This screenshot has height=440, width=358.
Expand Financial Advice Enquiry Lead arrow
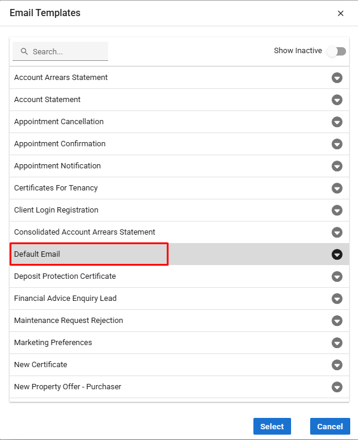coord(337,299)
